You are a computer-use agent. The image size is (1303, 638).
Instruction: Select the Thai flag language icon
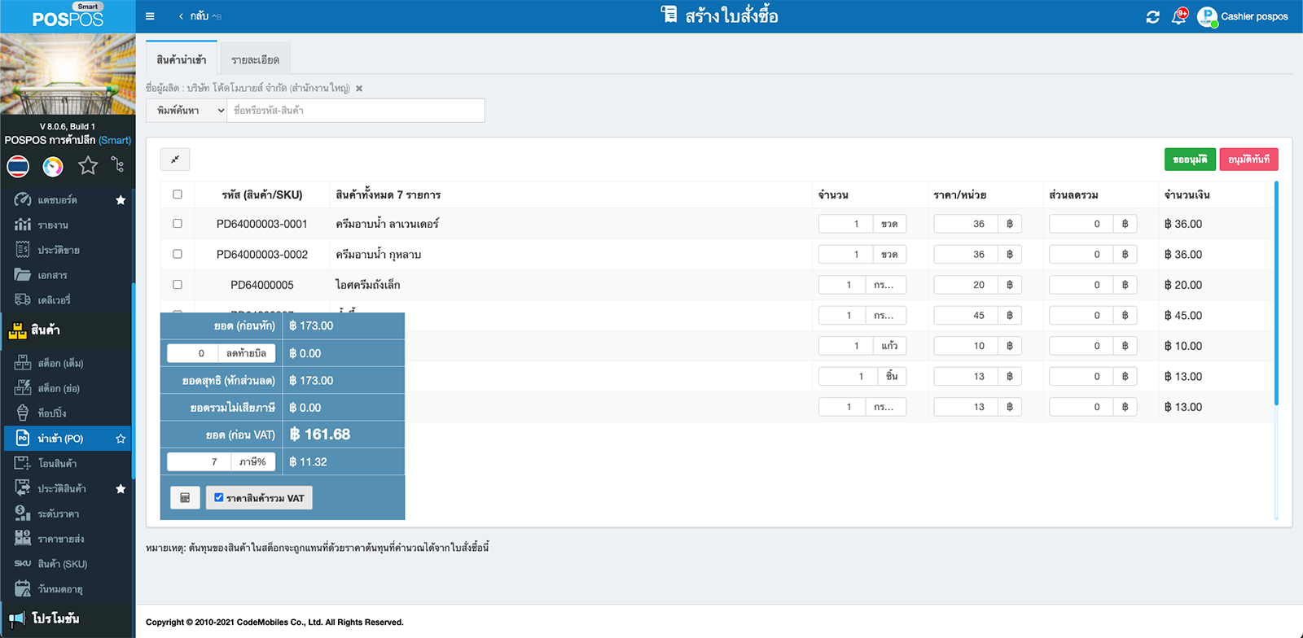(18, 166)
